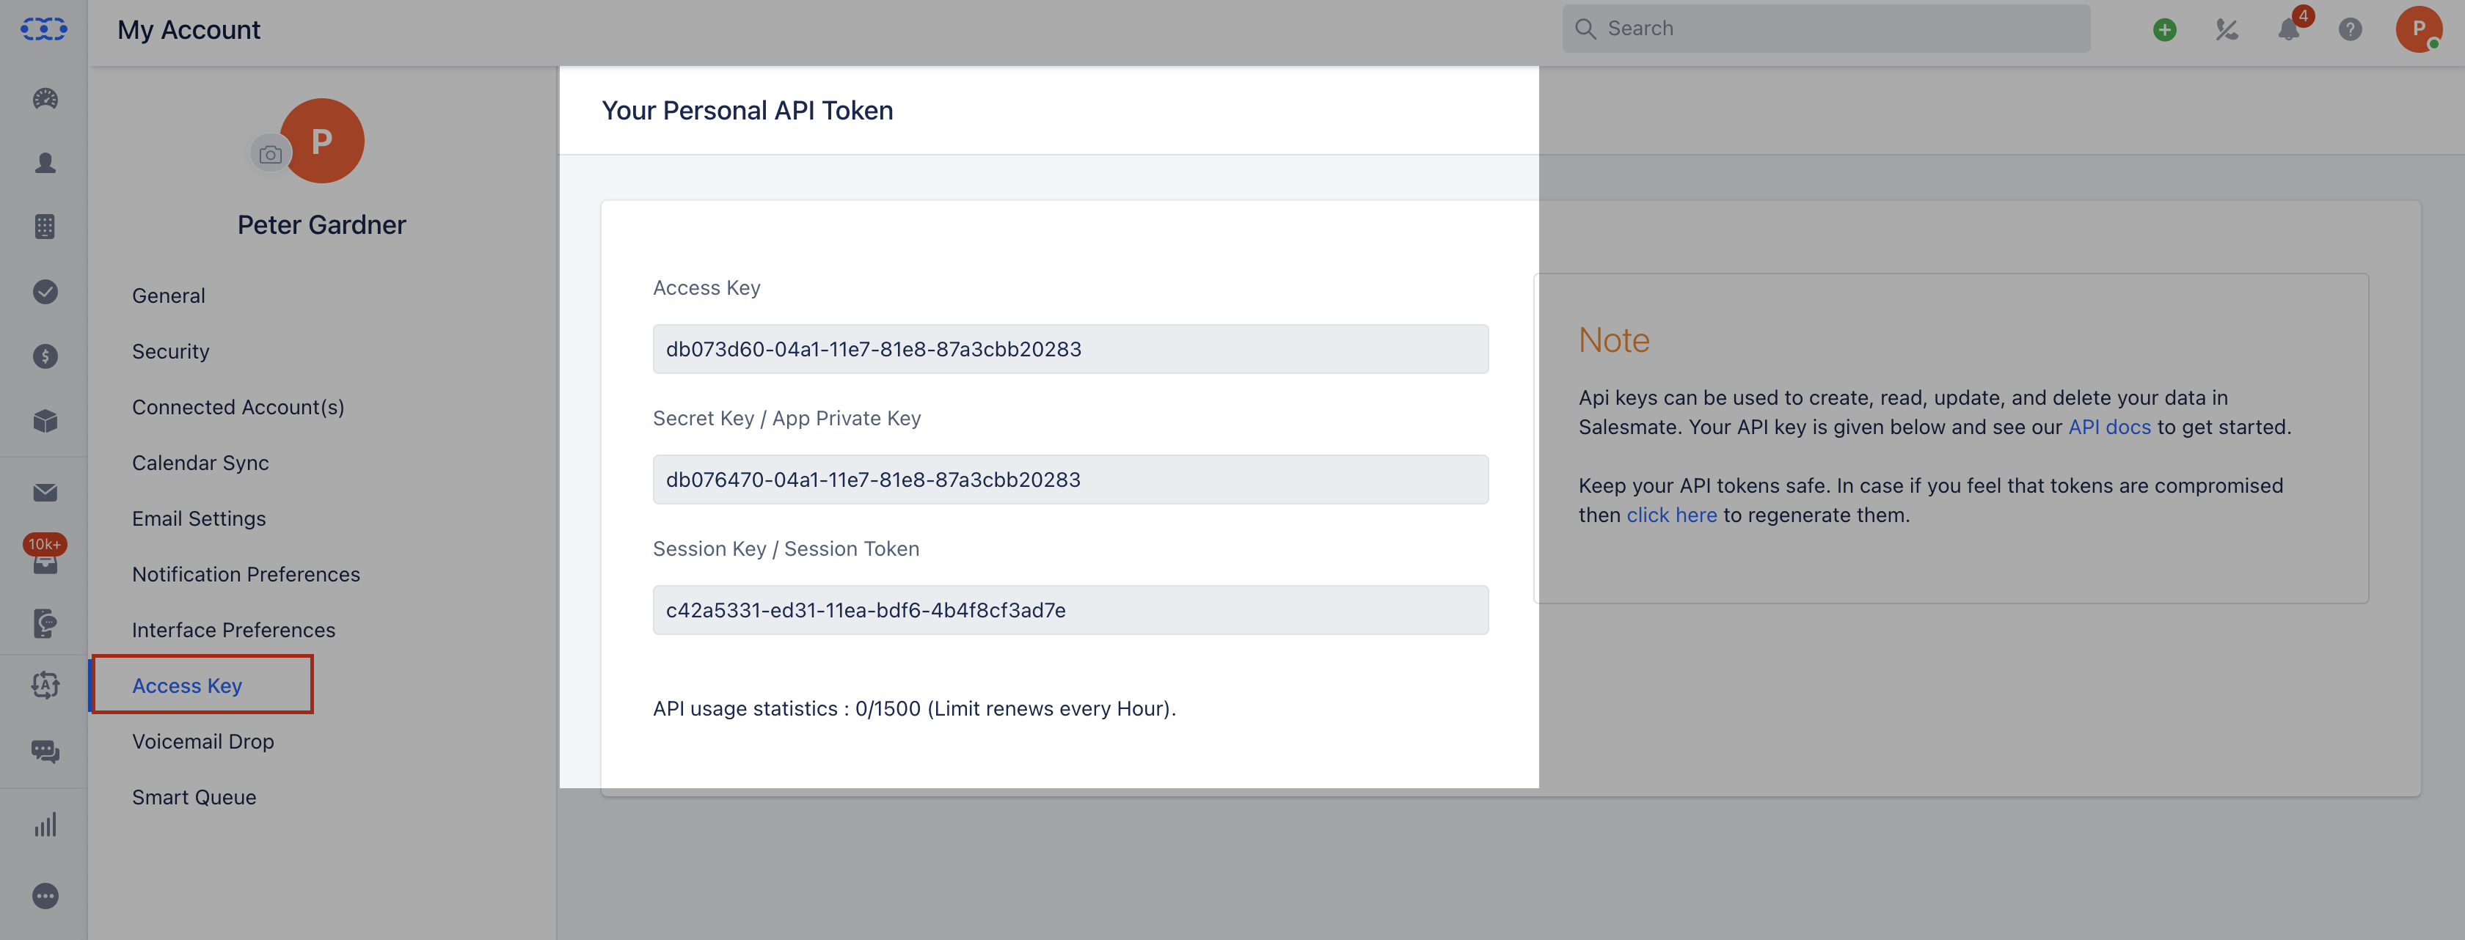Open the help question mark icon
Screen dimensions: 2465x940
pyautogui.click(x=2350, y=29)
